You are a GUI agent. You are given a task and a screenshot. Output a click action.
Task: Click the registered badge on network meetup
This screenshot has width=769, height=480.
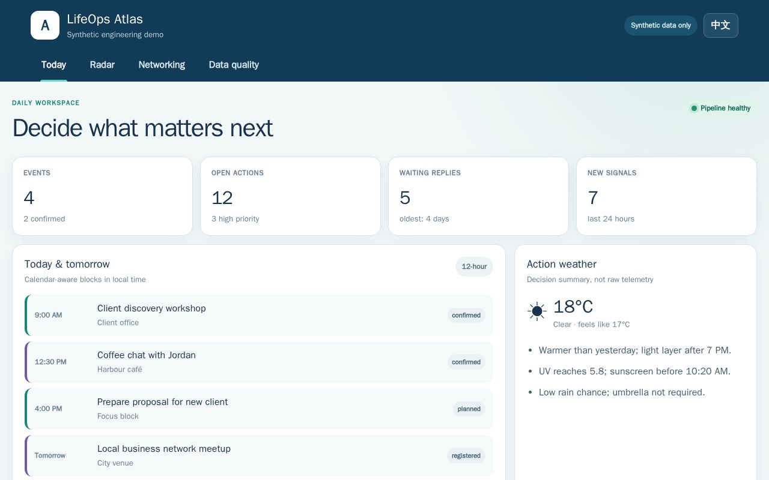[466, 455]
